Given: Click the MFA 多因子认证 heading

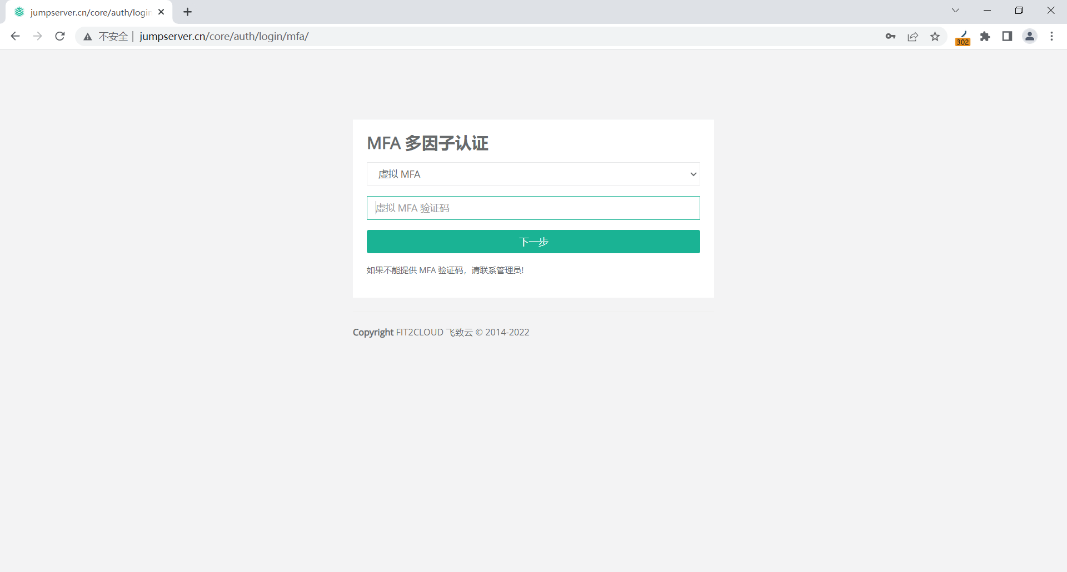Looking at the screenshot, I should [428, 143].
